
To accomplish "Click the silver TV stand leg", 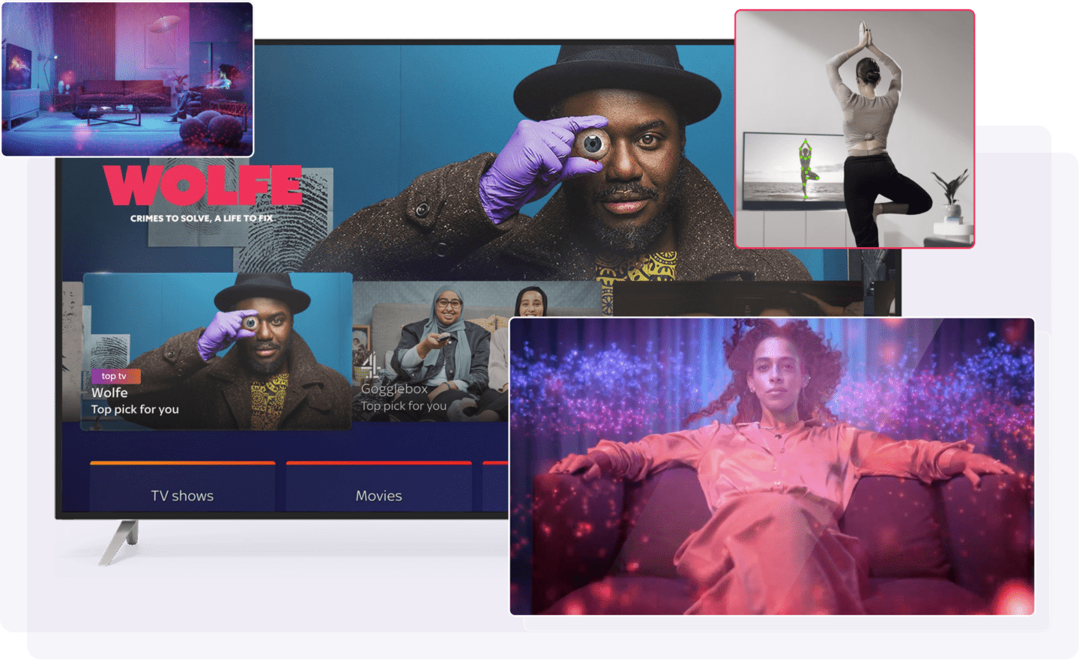I will click(x=118, y=542).
